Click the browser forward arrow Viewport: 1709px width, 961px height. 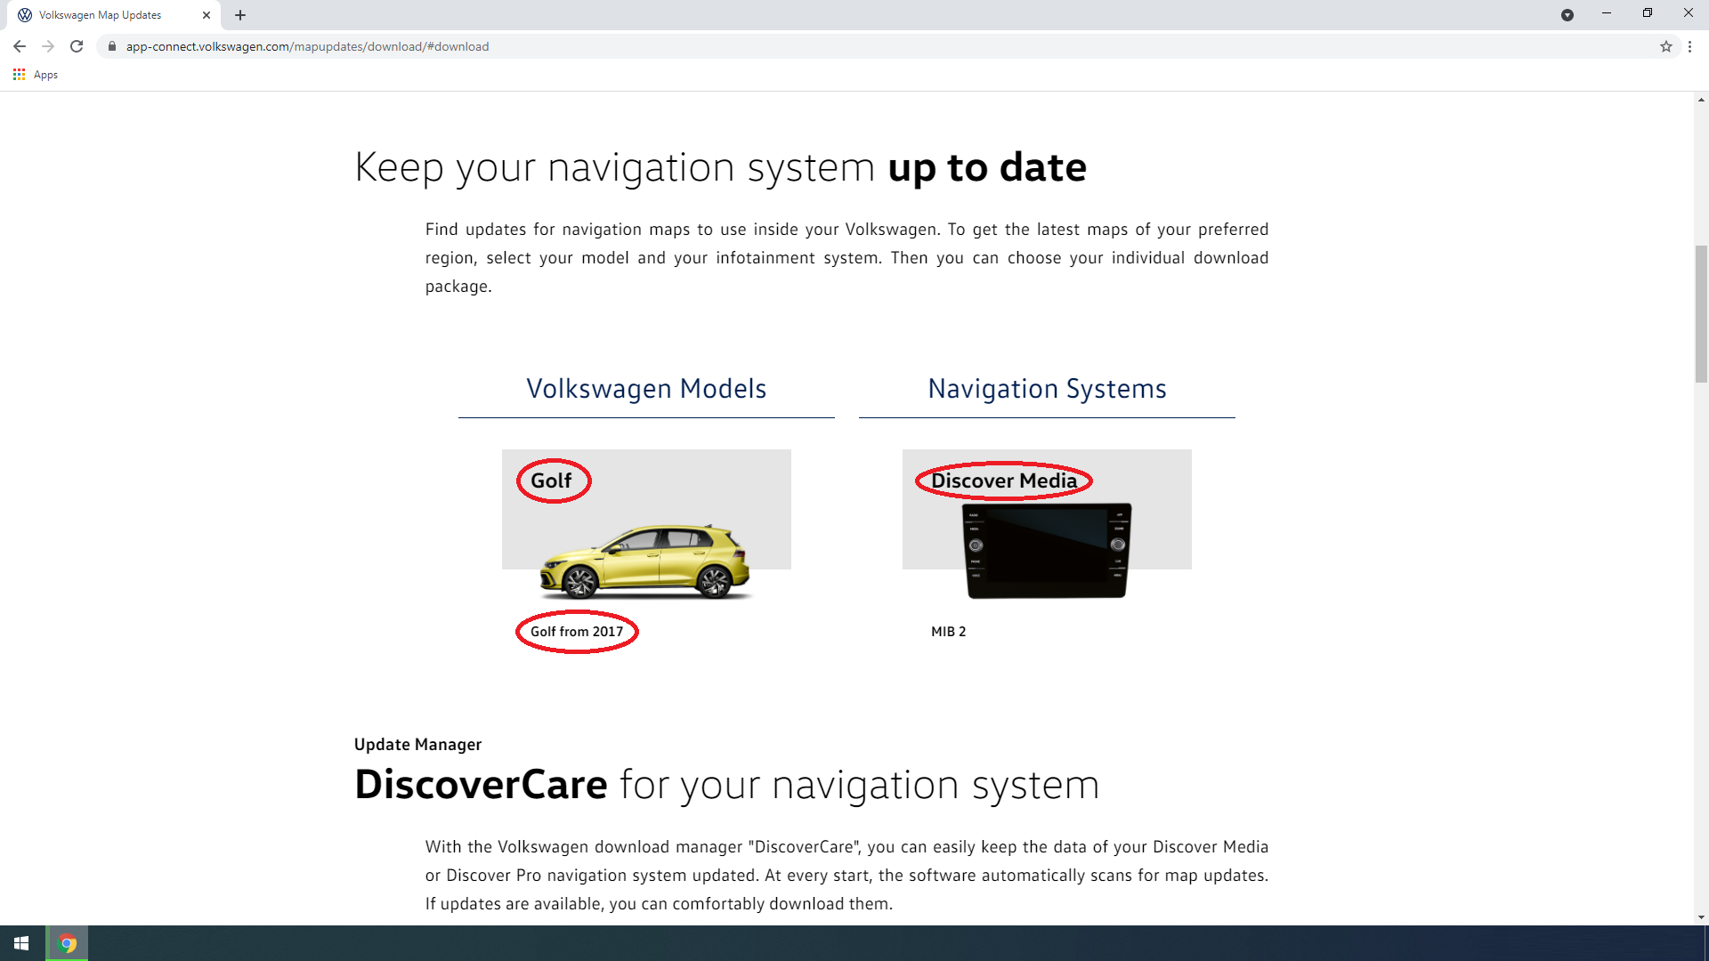48,46
